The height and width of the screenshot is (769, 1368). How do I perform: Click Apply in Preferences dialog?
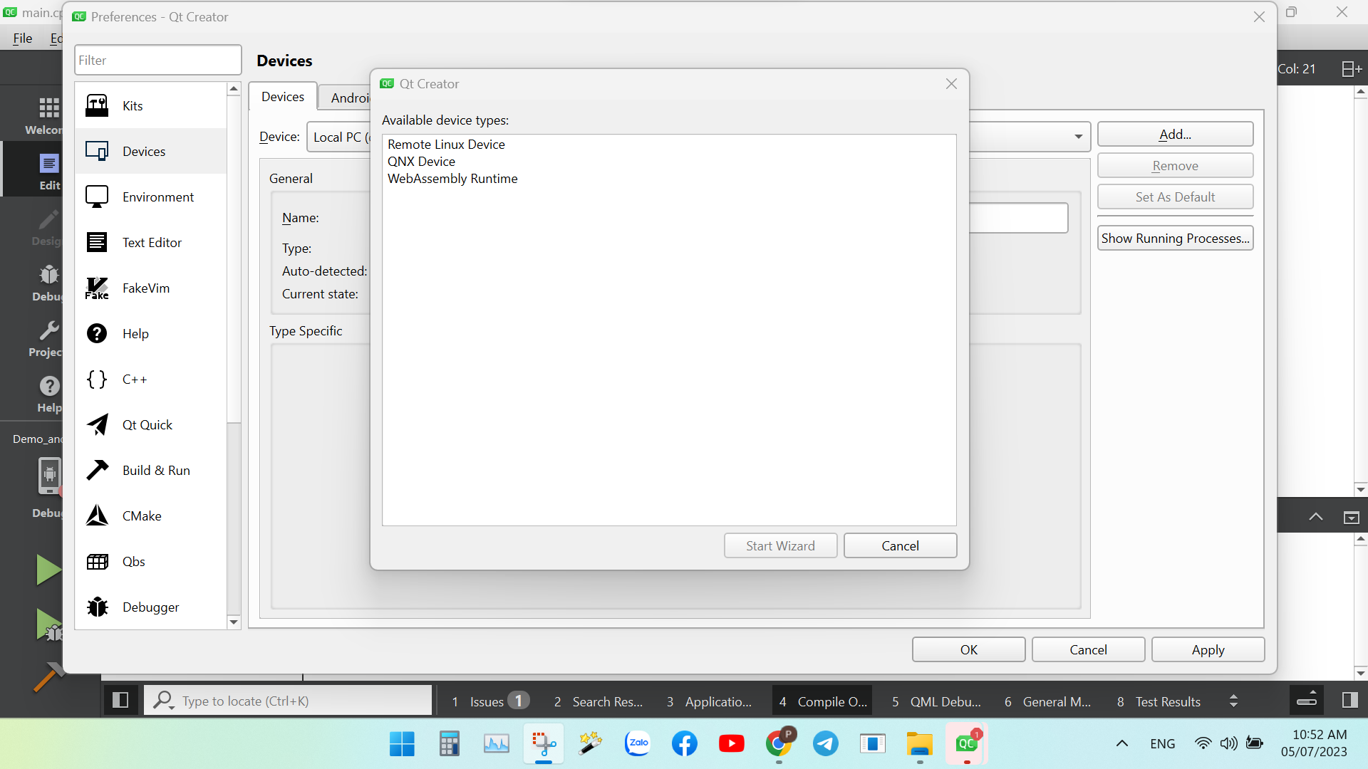tap(1208, 649)
